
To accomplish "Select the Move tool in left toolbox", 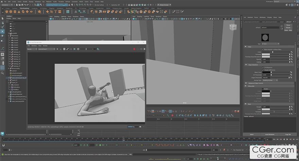I will pos(2,31).
